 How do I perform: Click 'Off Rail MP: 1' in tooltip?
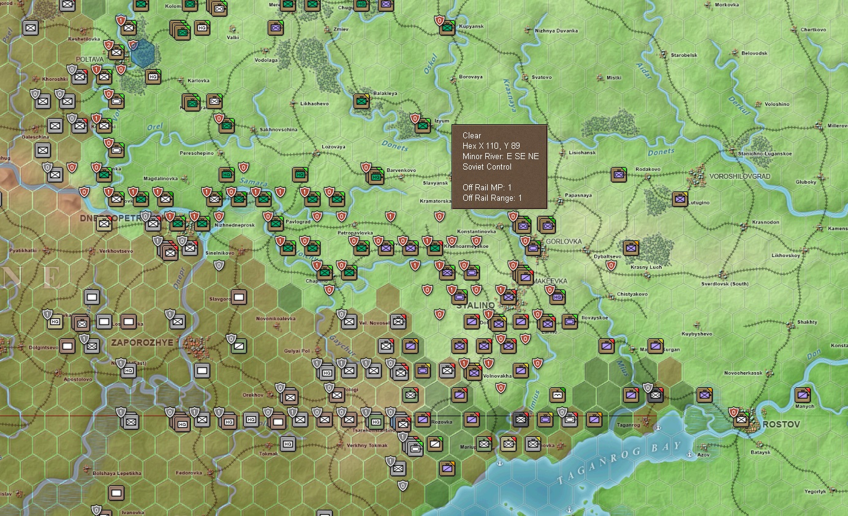487,187
